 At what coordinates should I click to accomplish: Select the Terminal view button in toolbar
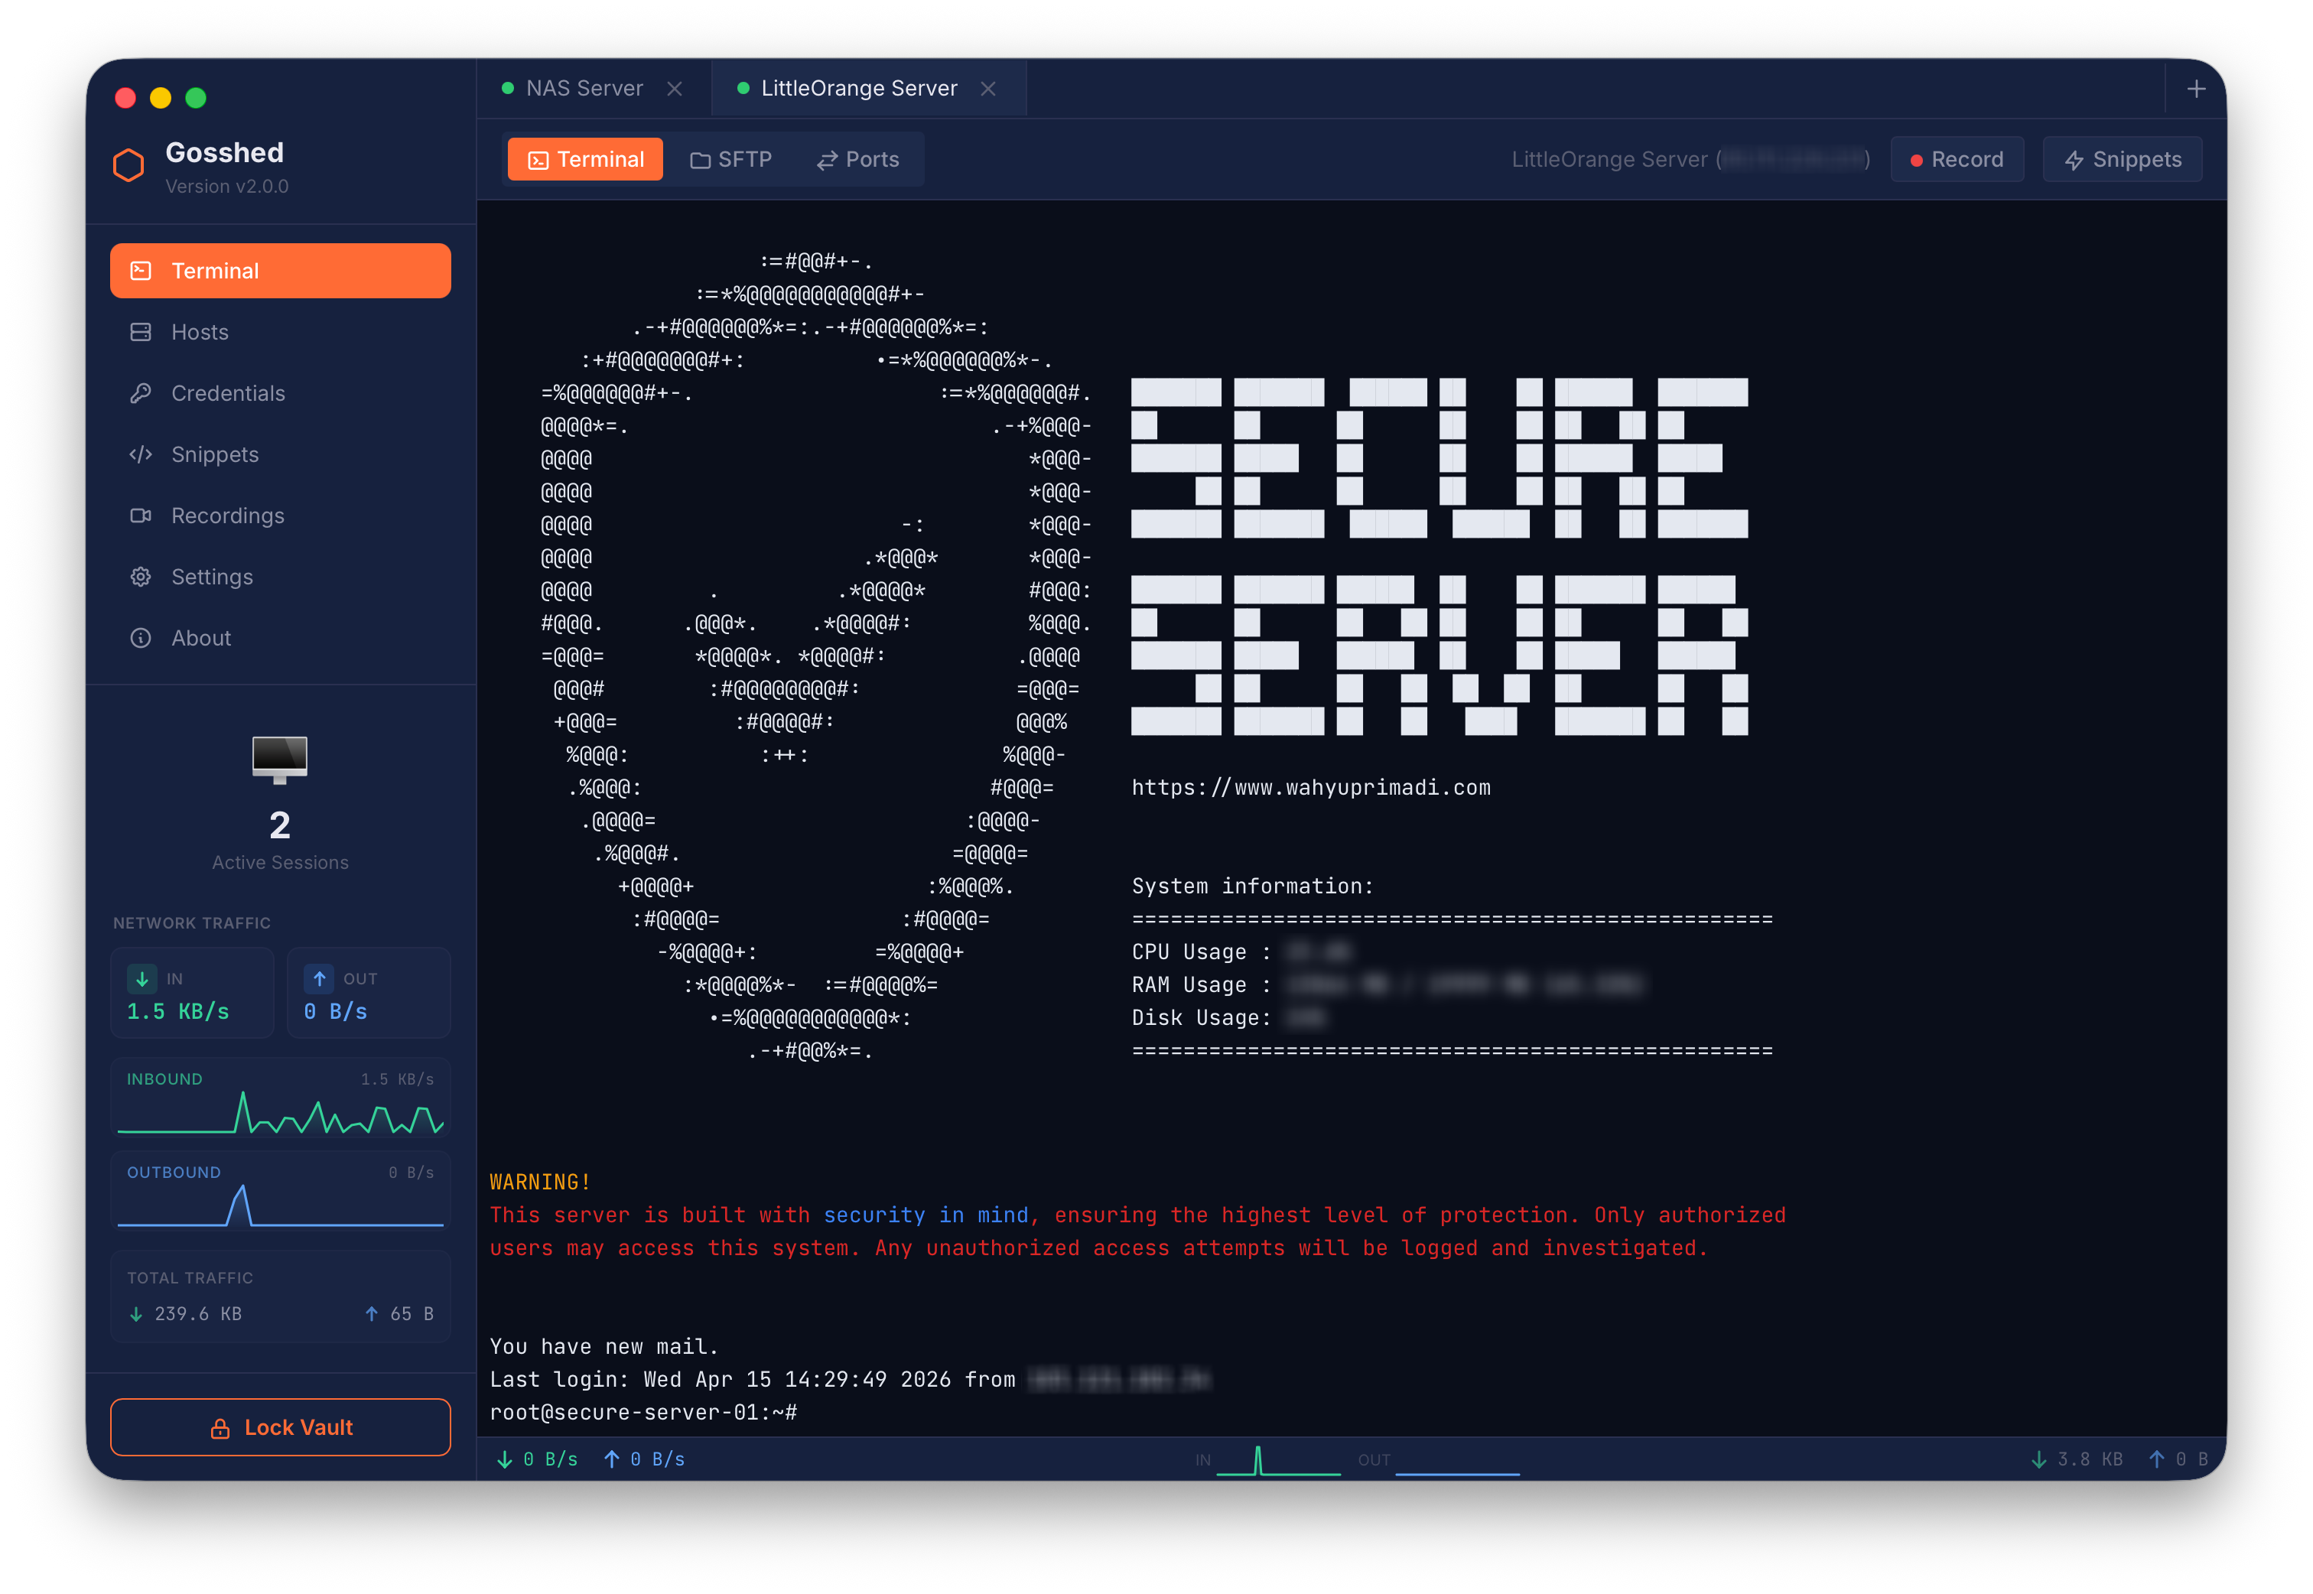point(585,160)
